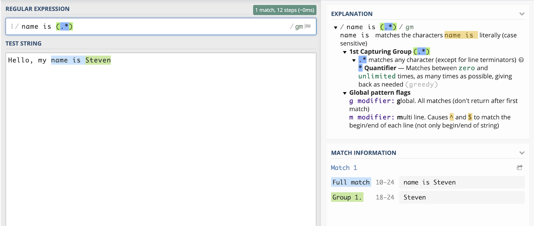
Task: Collapse the 1st Capturing Group node
Action: click(345, 52)
